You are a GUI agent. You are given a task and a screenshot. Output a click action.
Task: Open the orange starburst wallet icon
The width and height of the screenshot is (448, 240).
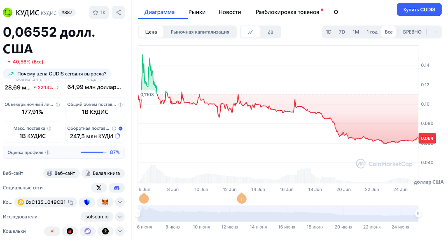click(52, 231)
